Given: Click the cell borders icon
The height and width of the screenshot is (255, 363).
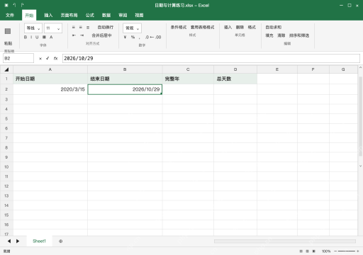Looking at the screenshot, I should pos(44,37).
